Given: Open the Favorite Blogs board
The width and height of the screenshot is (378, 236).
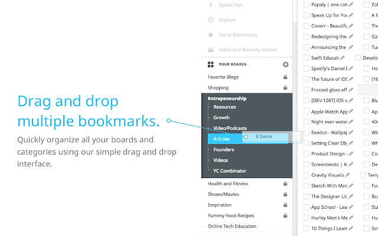Looking at the screenshot, I should point(227,77).
